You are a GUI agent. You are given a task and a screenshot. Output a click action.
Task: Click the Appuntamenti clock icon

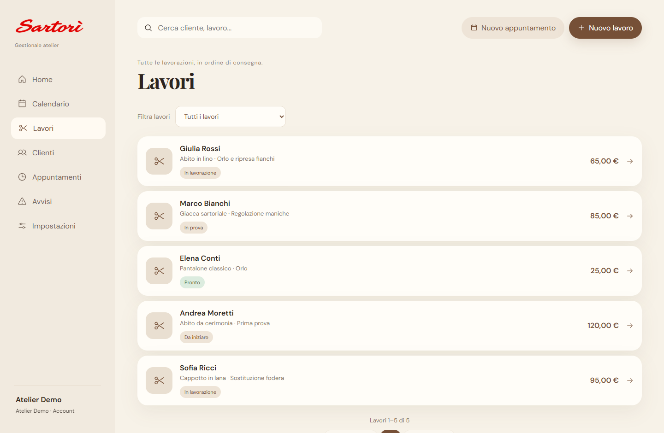pos(22,177)
